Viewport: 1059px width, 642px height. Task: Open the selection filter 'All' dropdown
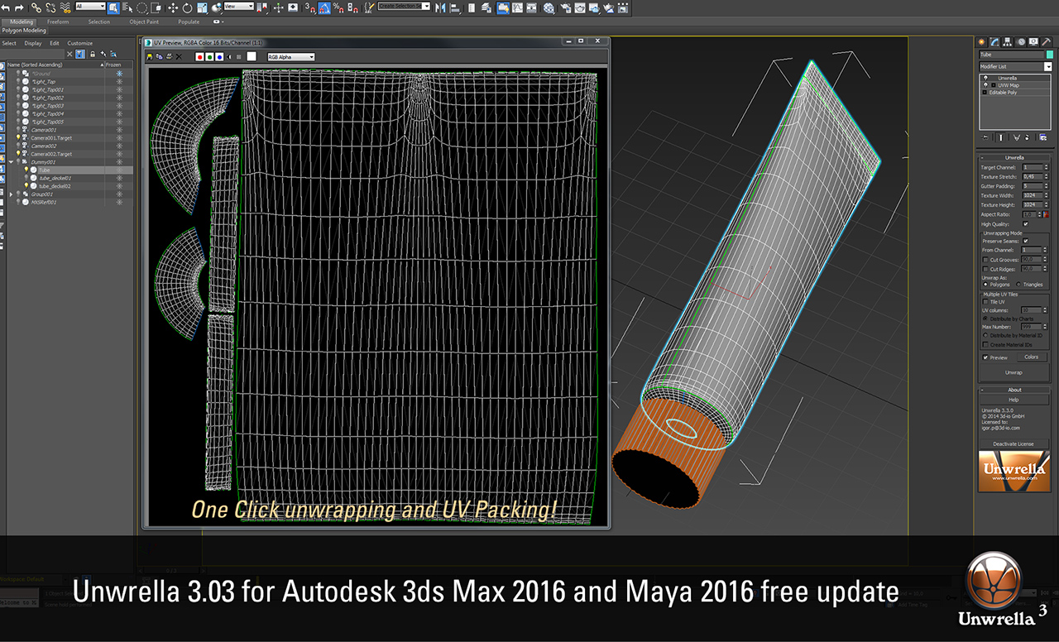click(90, 6)
